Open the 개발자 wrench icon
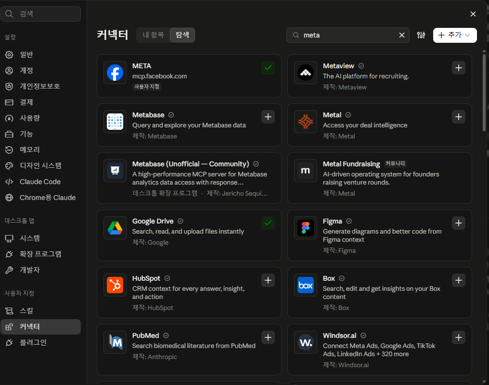Screen dimensions: 489x385 [9, 270]
